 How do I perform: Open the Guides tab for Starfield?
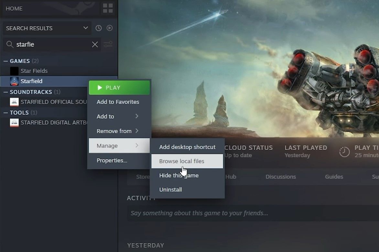(334, 176)
